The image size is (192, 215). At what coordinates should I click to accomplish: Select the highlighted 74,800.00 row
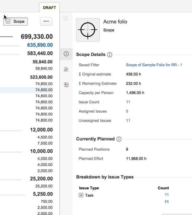click(x=44, y=90)
